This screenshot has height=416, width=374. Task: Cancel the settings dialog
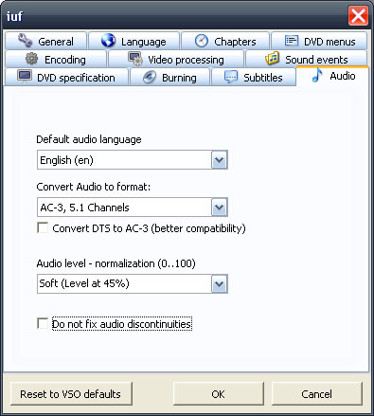[317, 394]
